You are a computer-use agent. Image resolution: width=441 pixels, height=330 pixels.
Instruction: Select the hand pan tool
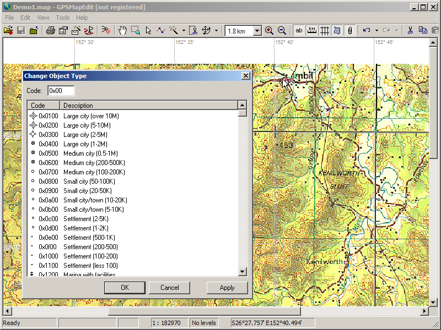122,31
